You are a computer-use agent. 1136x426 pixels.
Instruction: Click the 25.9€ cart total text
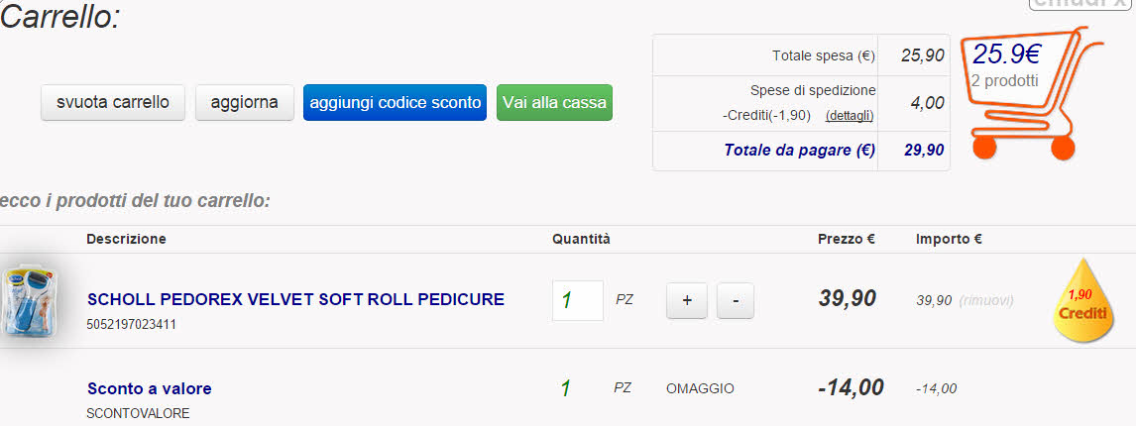pos(1006,54)
